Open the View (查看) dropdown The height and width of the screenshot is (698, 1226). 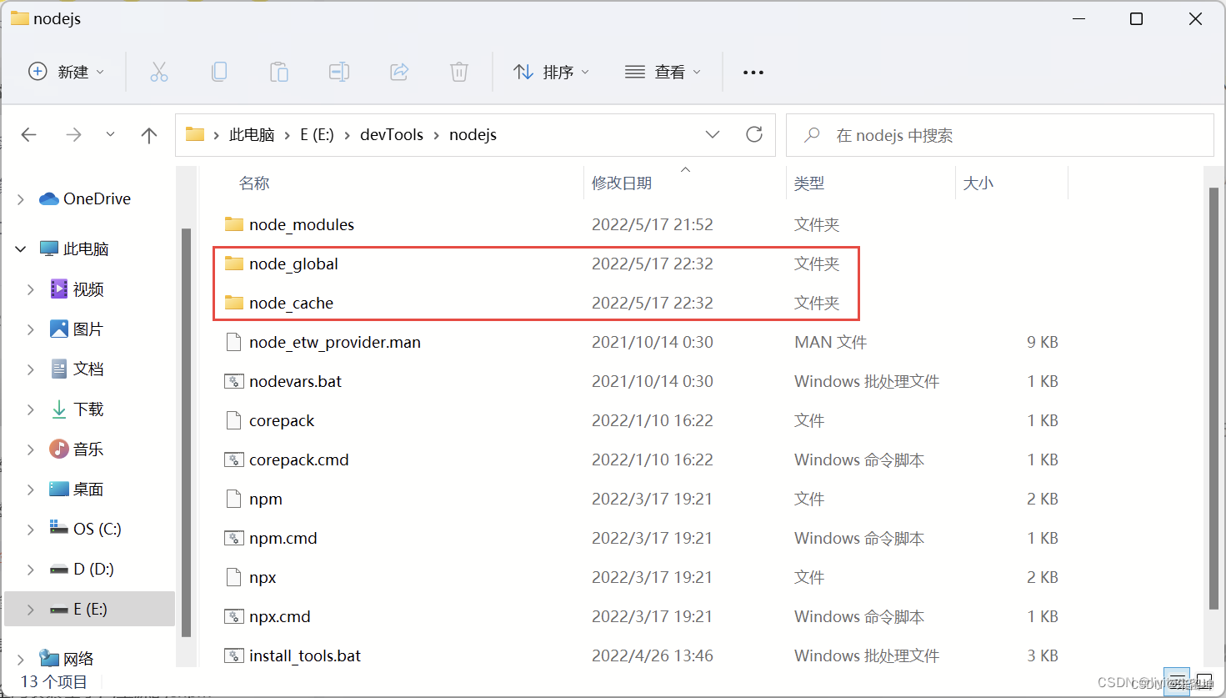pos(663,73)
